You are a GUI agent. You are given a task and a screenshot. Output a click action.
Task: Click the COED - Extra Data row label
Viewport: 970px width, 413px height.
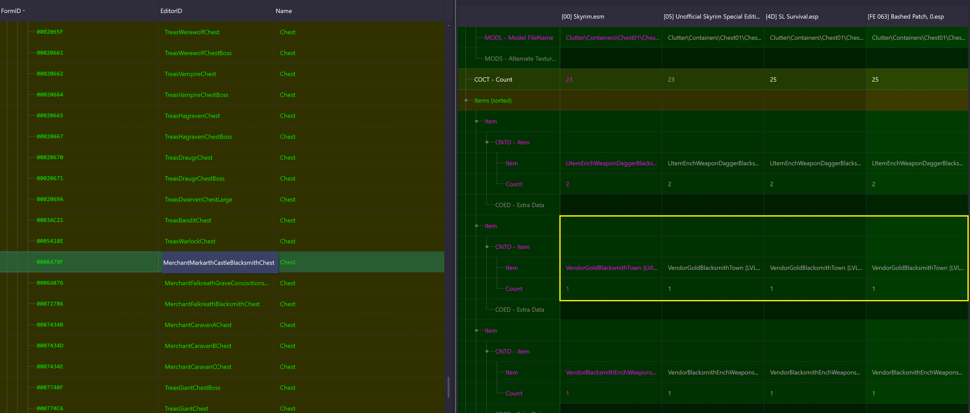tap(519, 205)
